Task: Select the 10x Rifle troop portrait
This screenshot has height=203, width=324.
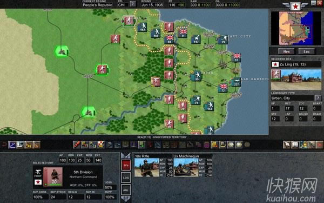Action: coord(147,167)
